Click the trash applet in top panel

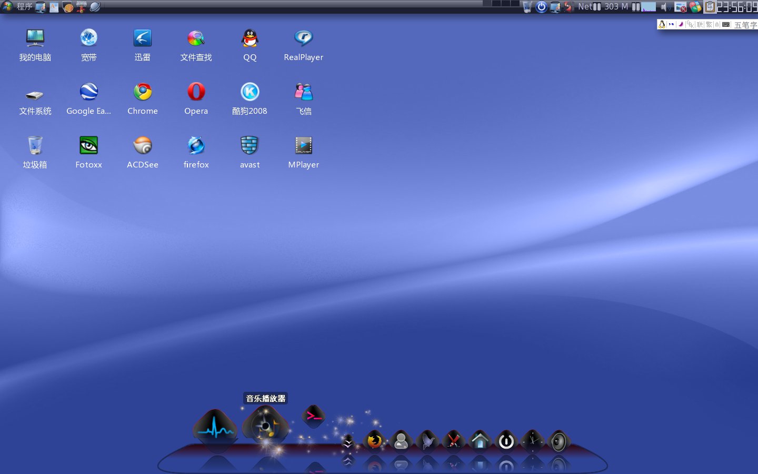point(527,7)
